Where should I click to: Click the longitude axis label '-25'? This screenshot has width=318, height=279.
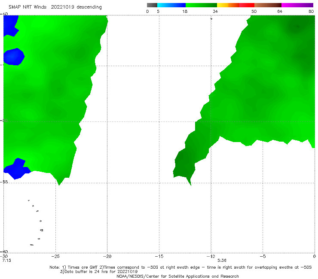pos(55,256)
